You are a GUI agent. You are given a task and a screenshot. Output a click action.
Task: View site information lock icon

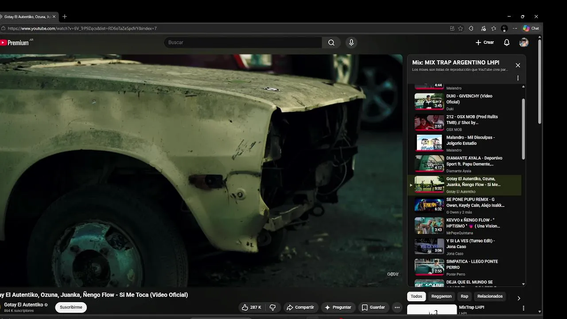tap(3, 28)
